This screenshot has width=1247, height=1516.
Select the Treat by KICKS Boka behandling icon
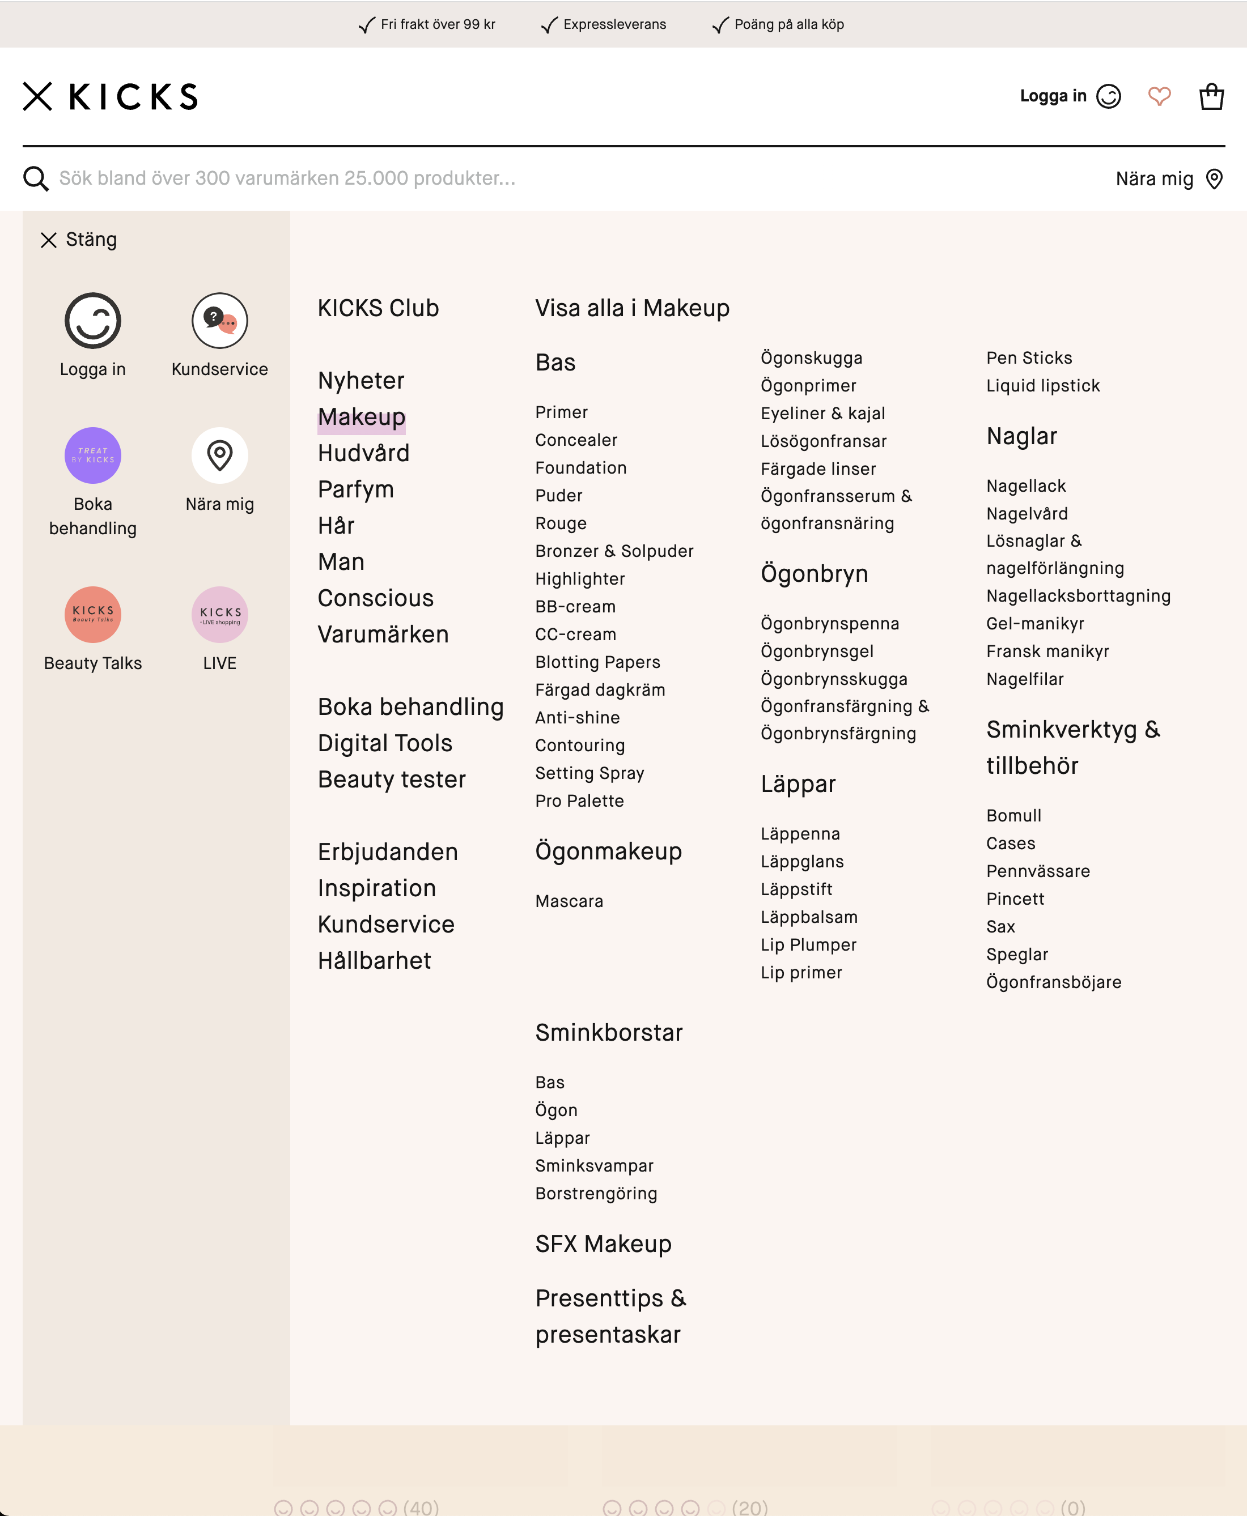click(92, 455)
